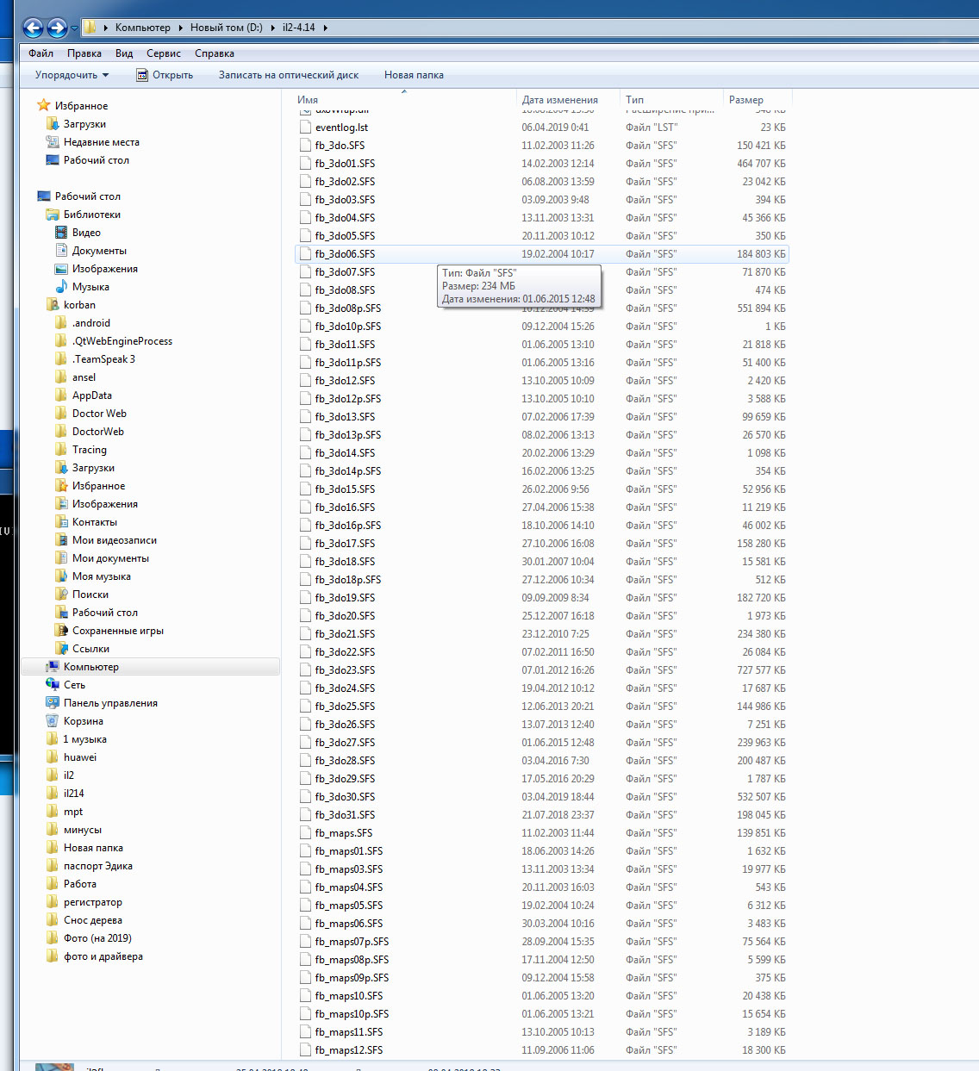Select the Фото (на 2019) folder
Screen dimensions: 979x1071
click(97, 938)
